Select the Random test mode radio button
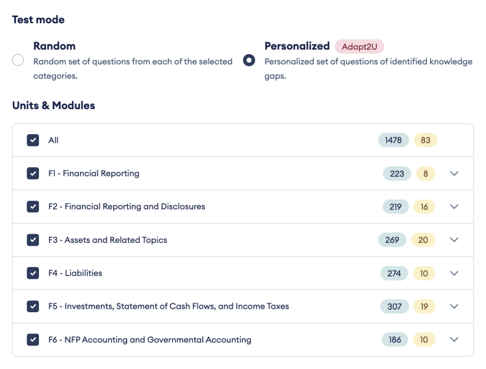 pyautogui.click(x=18, y=61)
